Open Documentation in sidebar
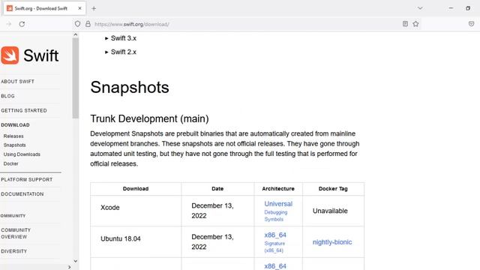This screenshot has height=270, width=480. [x=22, y=194]
